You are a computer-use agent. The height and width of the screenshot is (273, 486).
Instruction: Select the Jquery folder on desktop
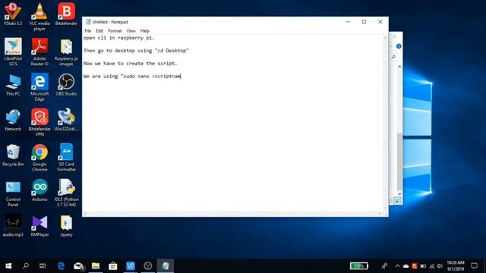(x=66, y=226)
